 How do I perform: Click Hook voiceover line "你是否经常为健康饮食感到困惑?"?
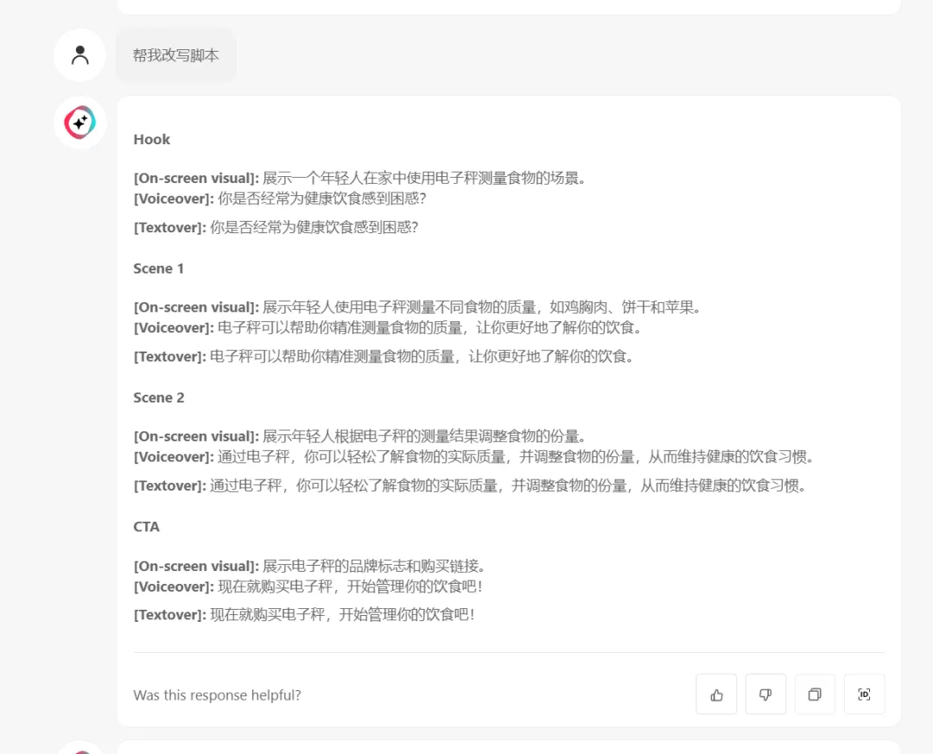[280, 199]
